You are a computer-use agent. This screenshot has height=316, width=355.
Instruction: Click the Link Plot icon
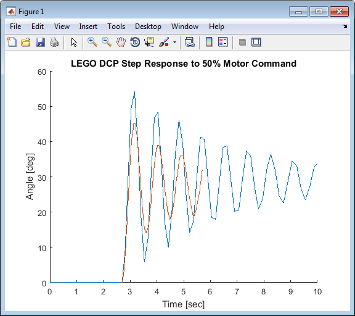[x=189, y=42]
